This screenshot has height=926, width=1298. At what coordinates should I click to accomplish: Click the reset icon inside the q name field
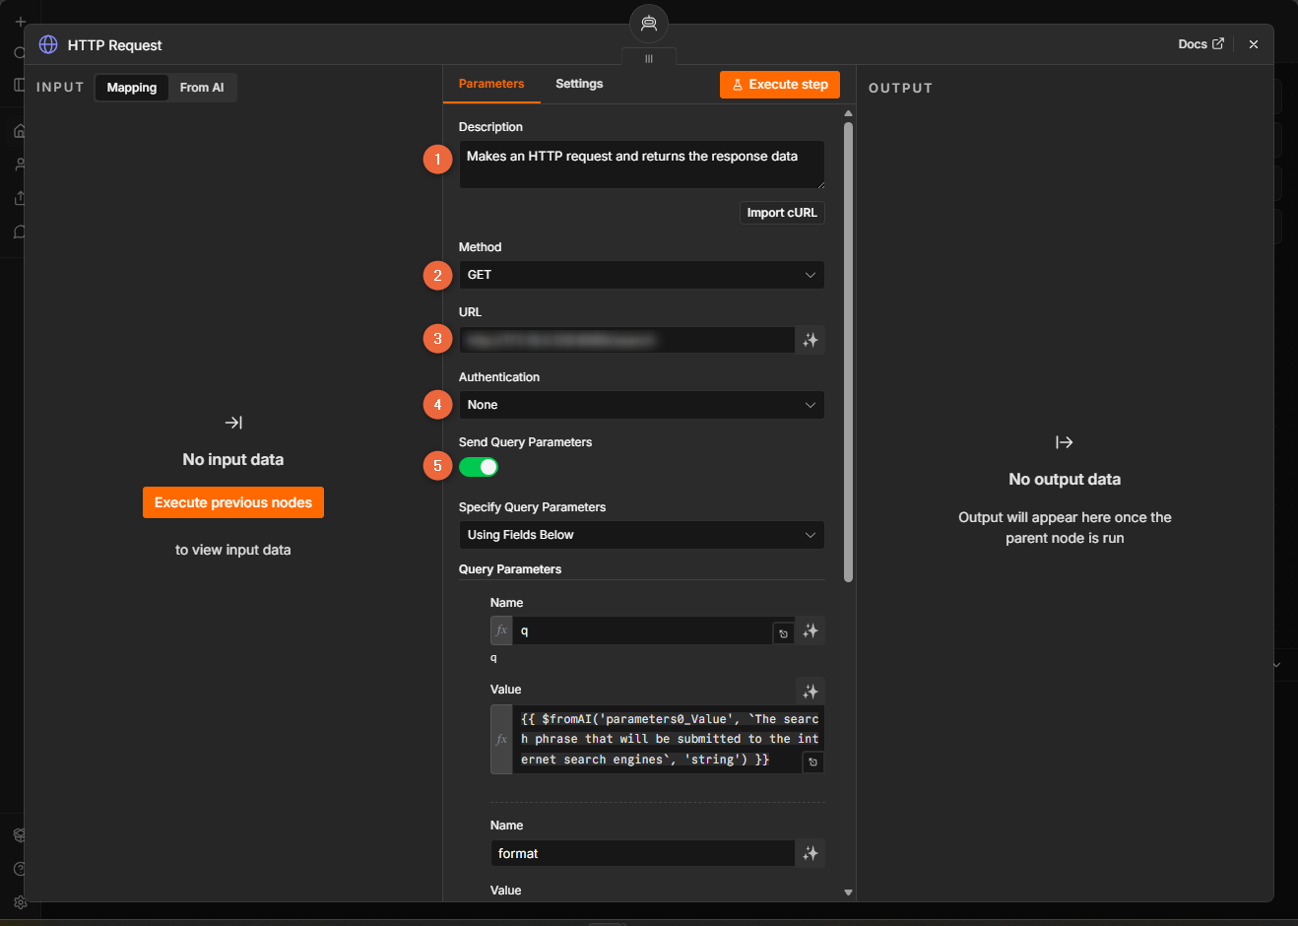pos(783,633)
